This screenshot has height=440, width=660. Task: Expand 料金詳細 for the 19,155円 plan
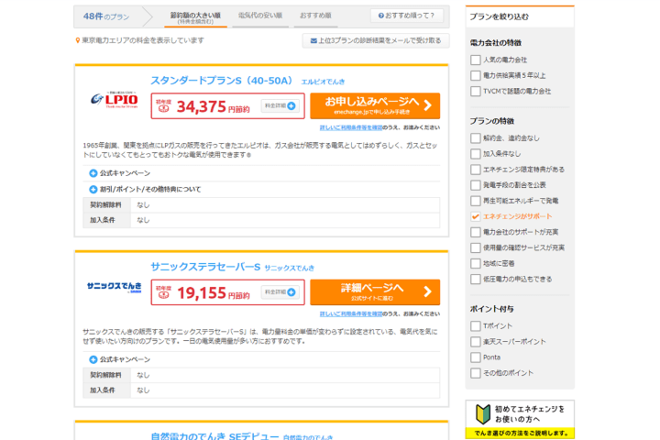tap(280, 291)
